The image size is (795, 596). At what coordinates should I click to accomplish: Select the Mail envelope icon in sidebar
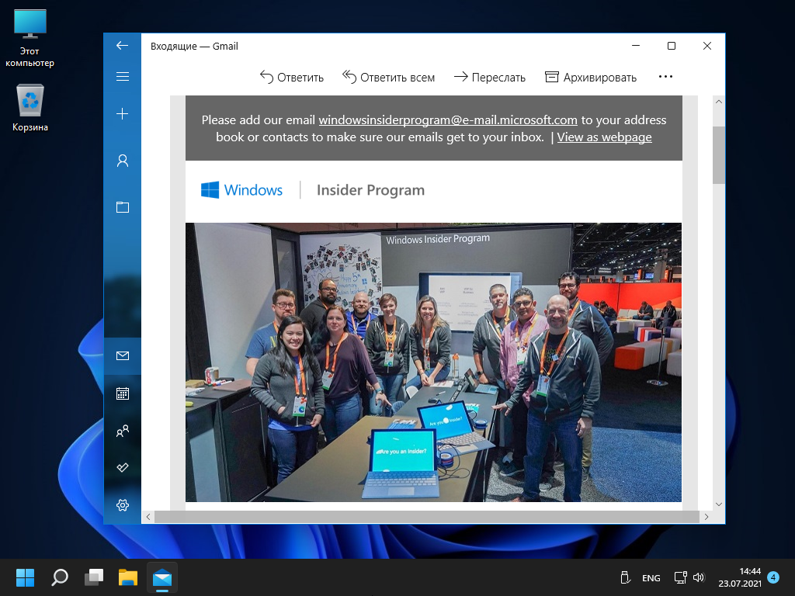[x=122, y=356]
